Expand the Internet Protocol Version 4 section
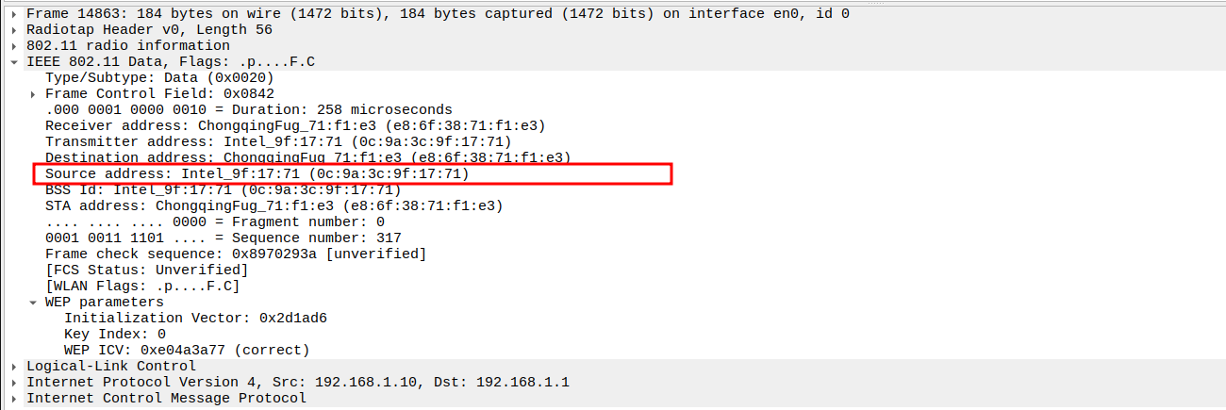Viewport: 1226px width, 410px height. pyautogui.click(x=14, y=382)
